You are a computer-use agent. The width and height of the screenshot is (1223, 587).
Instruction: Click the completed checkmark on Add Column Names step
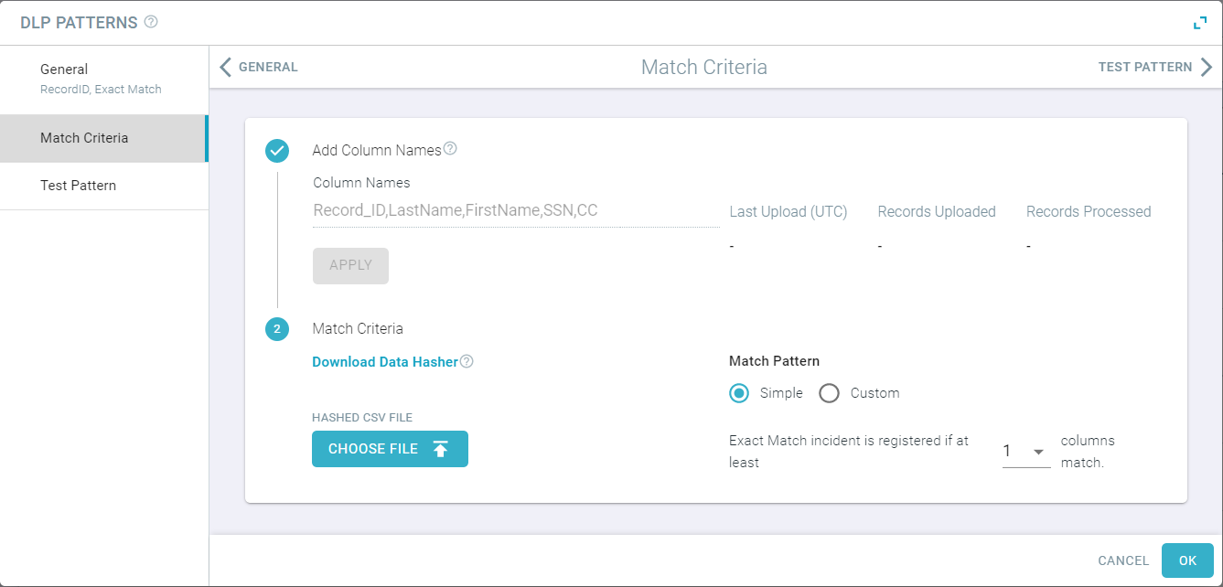277,150
